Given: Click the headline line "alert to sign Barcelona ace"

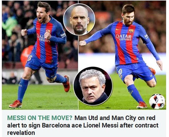Looking at the screenshot, I should [x=45, y=126].
